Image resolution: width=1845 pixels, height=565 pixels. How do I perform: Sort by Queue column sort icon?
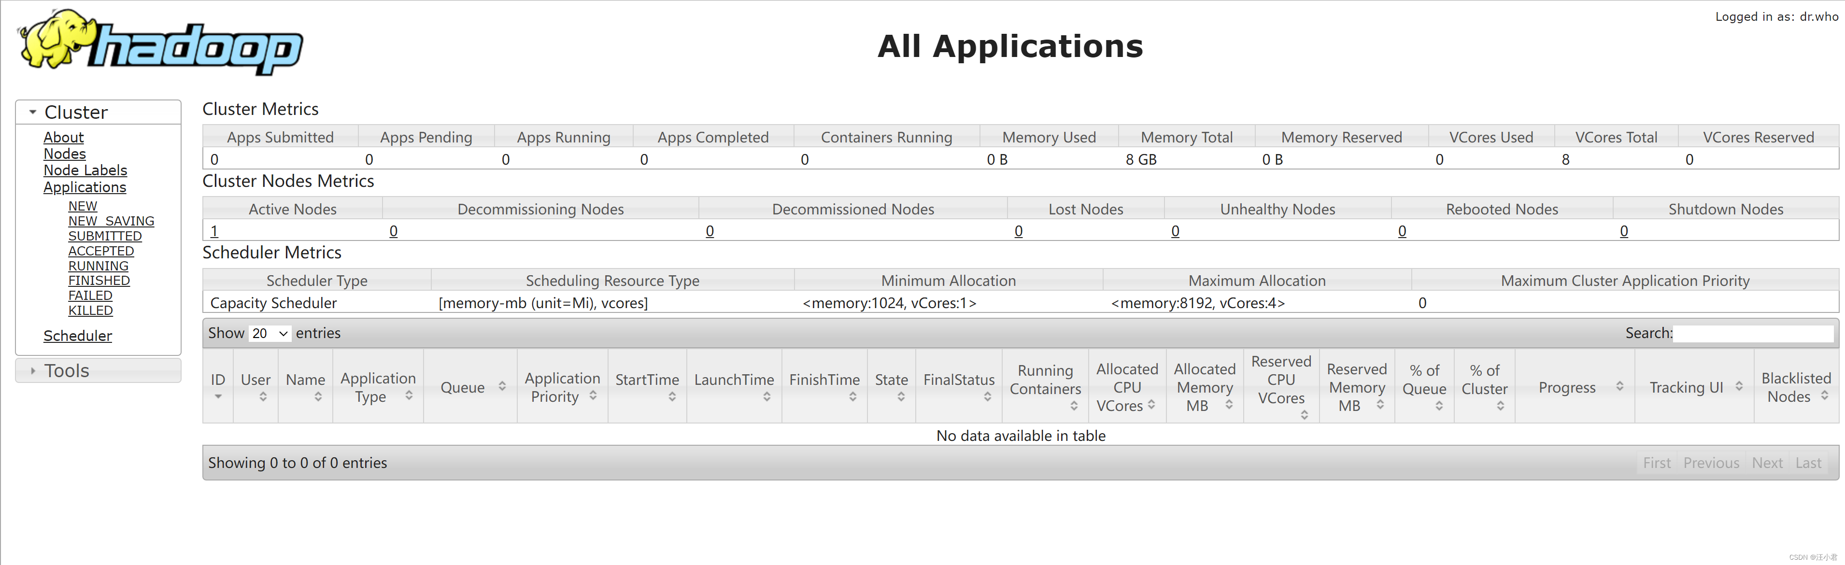click(502, 387)
